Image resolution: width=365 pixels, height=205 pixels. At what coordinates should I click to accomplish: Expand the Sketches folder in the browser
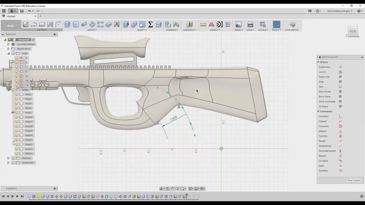(9, 158)
